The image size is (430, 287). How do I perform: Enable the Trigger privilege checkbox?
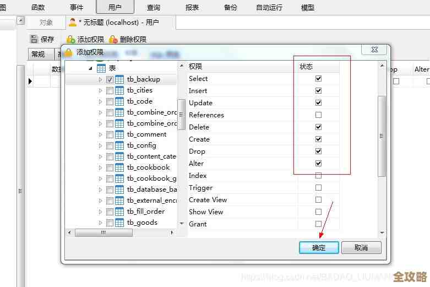tap(318, 188)
